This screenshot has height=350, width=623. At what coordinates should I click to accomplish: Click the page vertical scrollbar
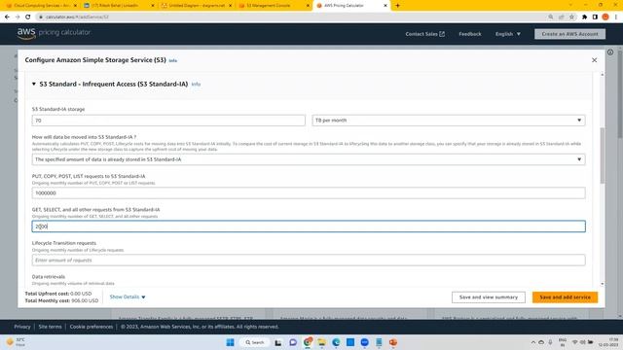pyautogui.click(x=619, y=95)
